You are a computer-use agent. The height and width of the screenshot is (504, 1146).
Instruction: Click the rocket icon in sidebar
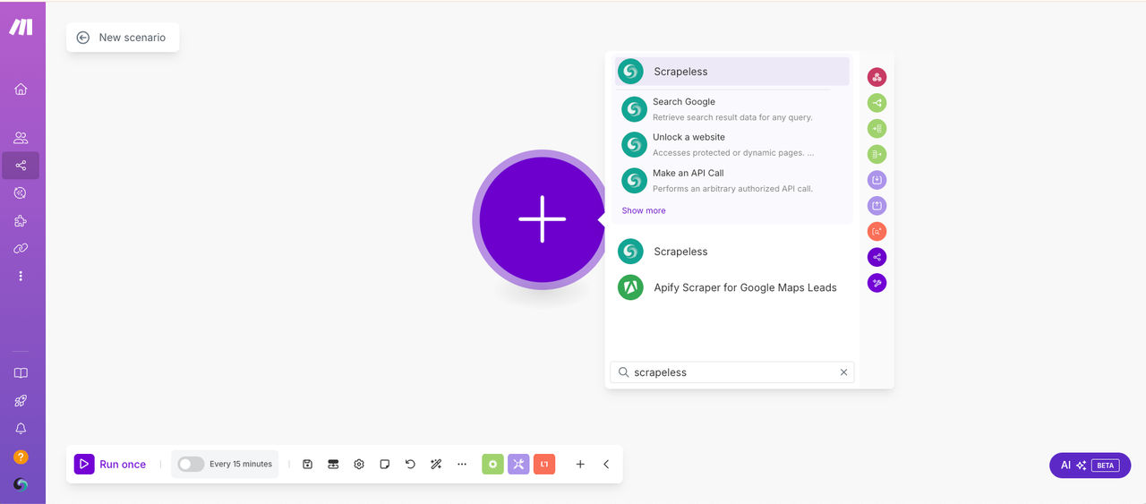21,401
